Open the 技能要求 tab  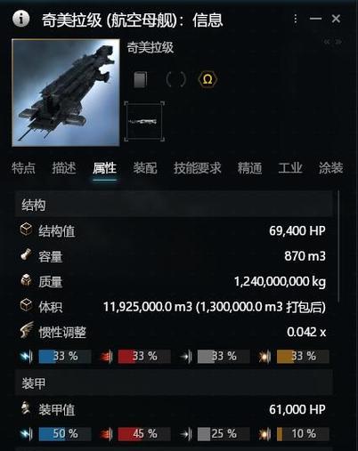click(x=198, y=168)
